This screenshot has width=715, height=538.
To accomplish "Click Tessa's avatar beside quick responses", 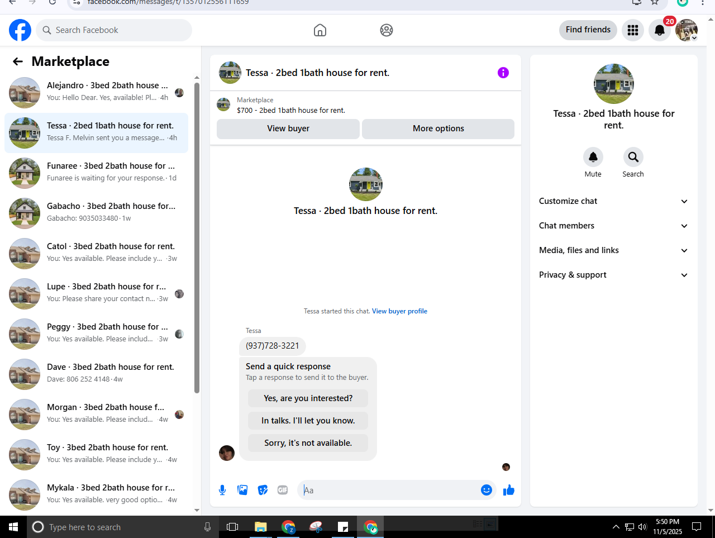I will [x=227, y=453].
